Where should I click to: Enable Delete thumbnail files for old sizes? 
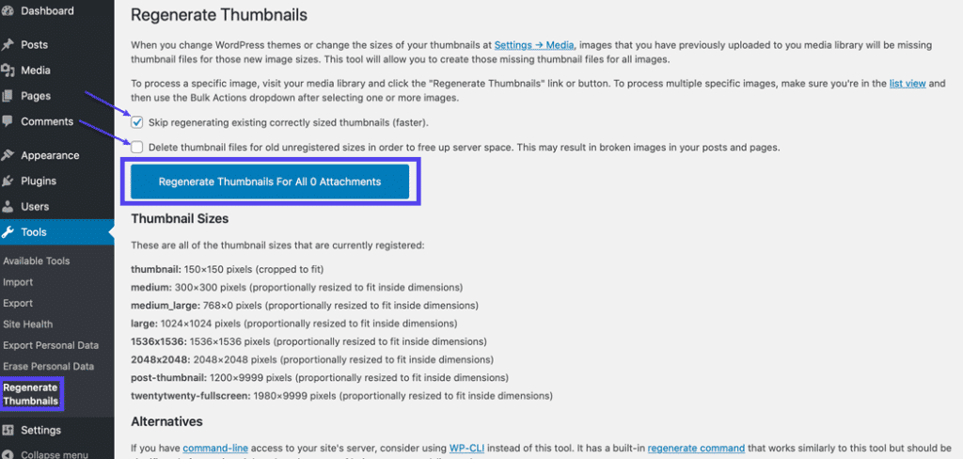137,147
